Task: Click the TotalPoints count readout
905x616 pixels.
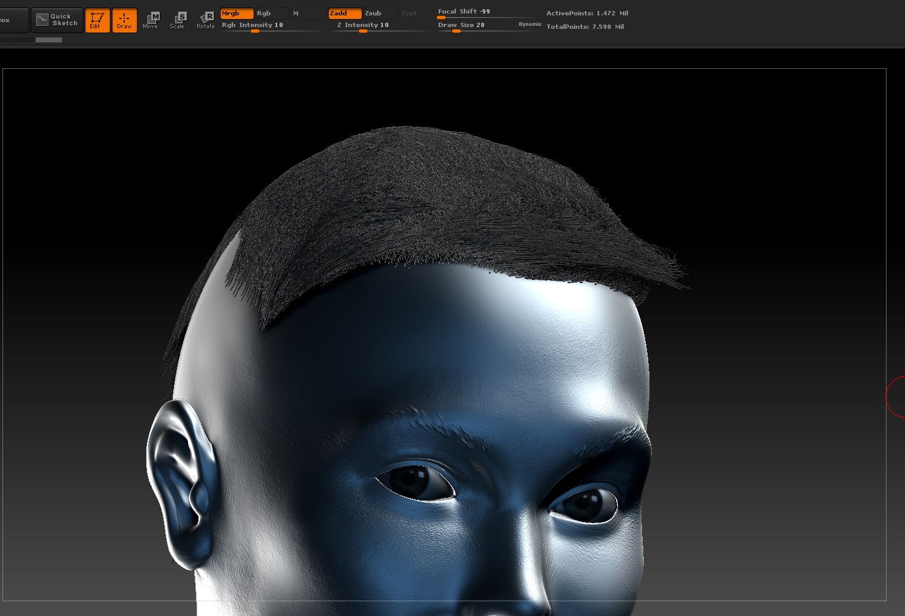Action: click(585, 27)
